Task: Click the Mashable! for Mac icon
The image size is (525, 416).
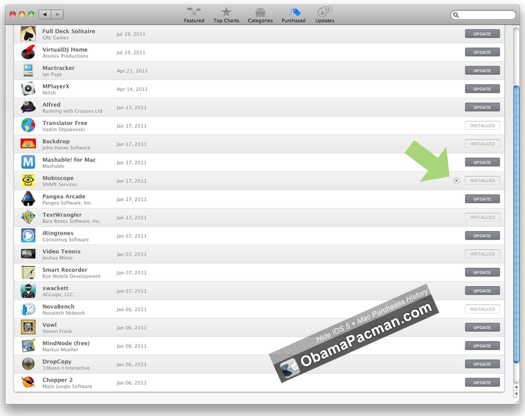Action: (x=28, y=162)
